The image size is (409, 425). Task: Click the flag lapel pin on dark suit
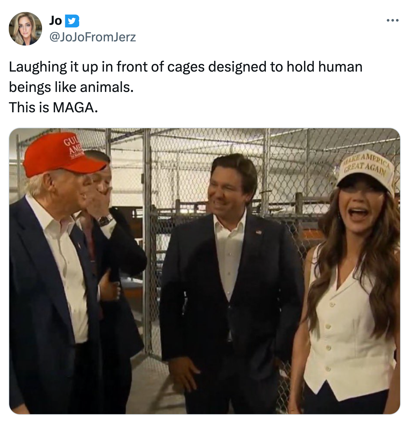coord(259,233)
